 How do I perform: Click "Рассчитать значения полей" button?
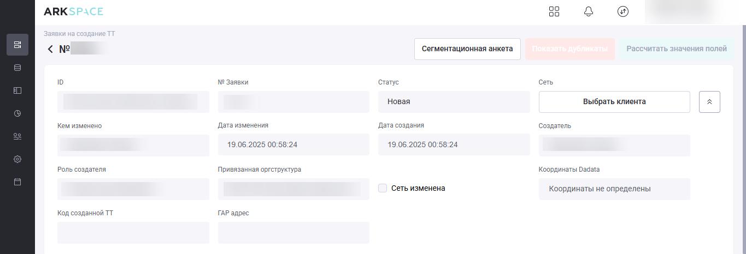pyautogui.click(x=677, y=49)
